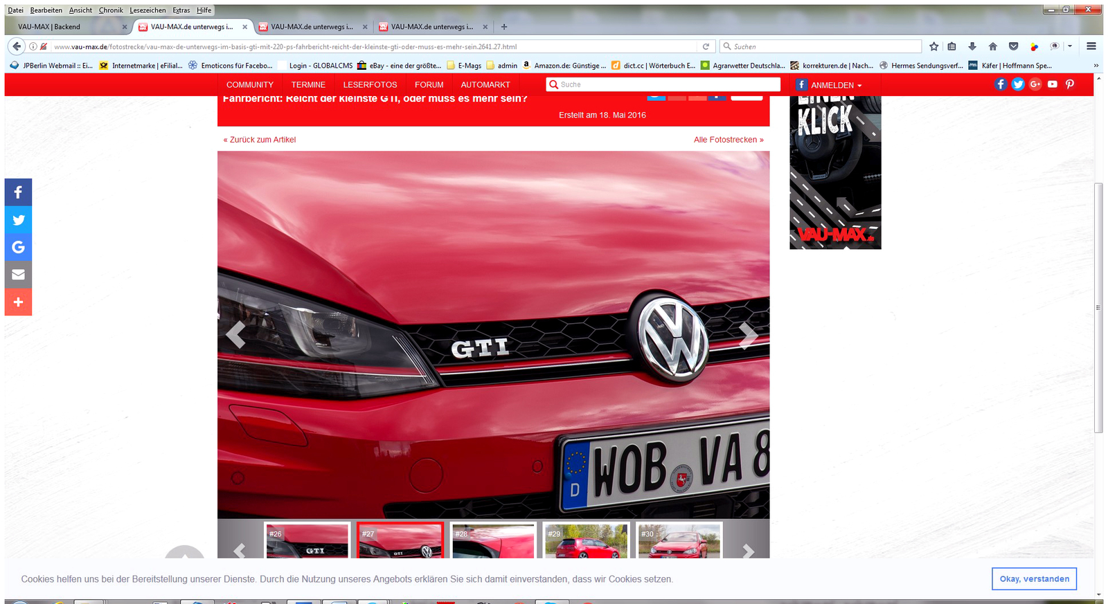Open the Lesezeichen menu
This screenshot has height=604, width=1108.
click(x=148, y=10)
